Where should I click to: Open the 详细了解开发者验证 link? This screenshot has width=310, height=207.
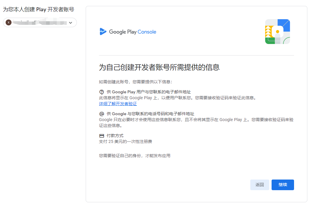coord(118,104)
